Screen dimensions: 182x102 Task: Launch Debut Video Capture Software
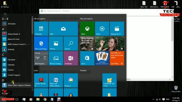16,85
